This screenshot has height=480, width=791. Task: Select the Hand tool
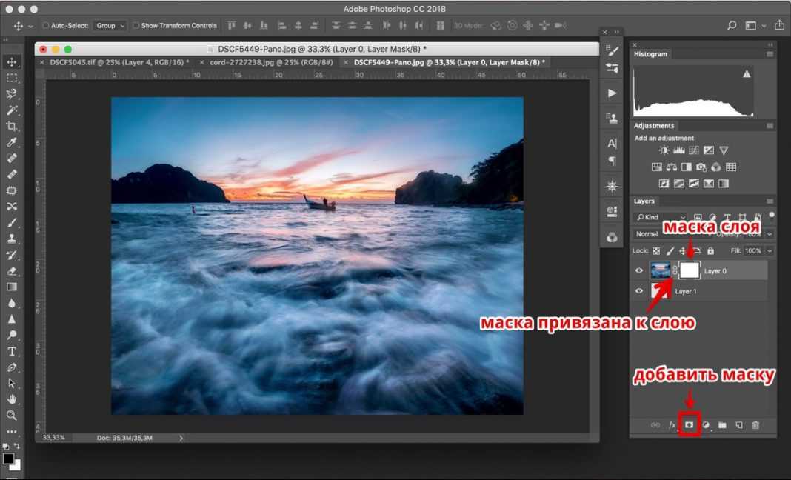click(12, 399)
